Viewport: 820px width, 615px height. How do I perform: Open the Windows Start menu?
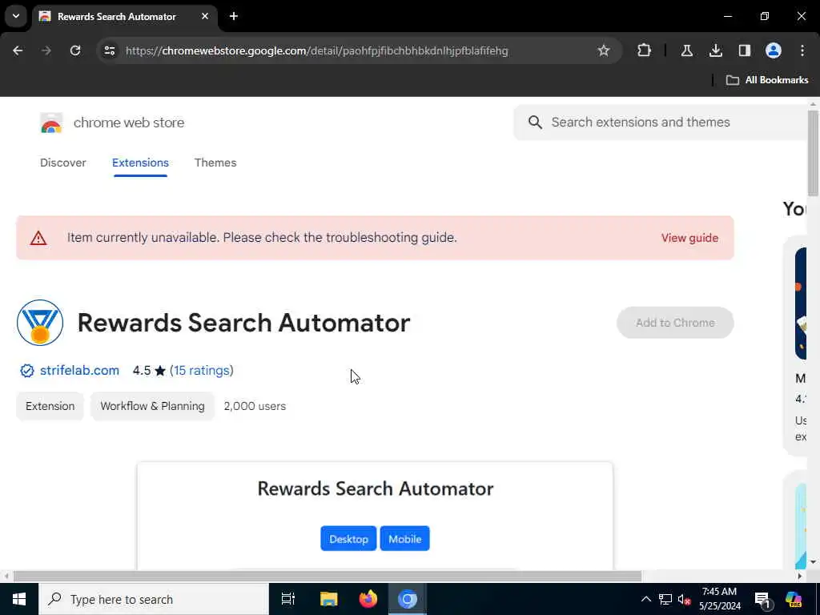click(19, 599)
